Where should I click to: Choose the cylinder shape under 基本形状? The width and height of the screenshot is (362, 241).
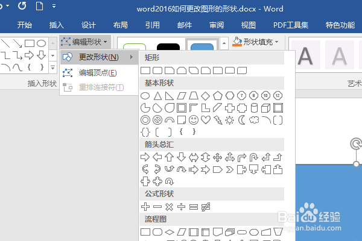254,108
